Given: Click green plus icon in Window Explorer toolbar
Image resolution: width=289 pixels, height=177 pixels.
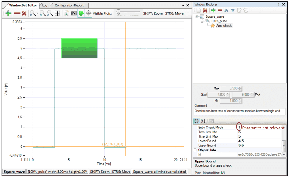Looking at the screenshot, I should (x=213, y=10).
